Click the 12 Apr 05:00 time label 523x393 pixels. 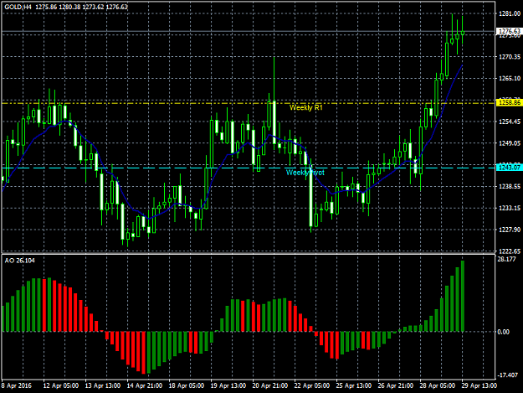pyautogui.click(x=61, y=385)
